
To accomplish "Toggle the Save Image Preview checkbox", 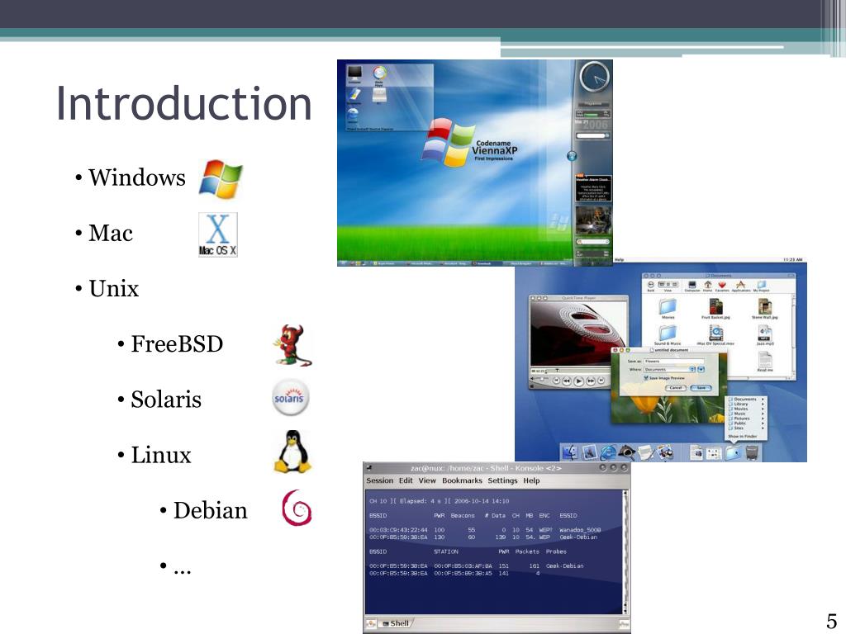I will 646,378.
